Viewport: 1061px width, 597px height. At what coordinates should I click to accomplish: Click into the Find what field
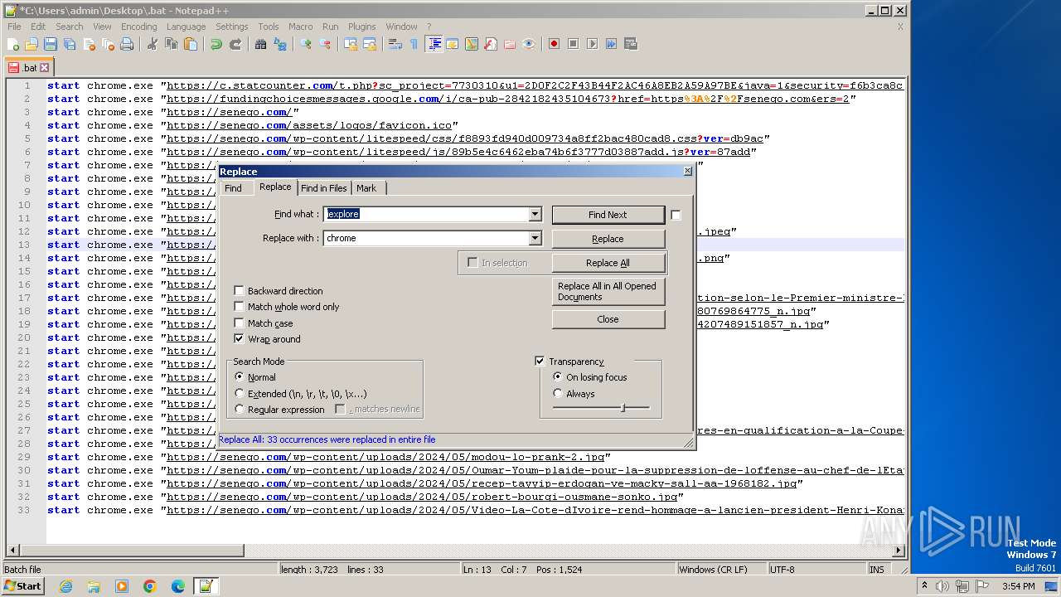click(426, 214)
